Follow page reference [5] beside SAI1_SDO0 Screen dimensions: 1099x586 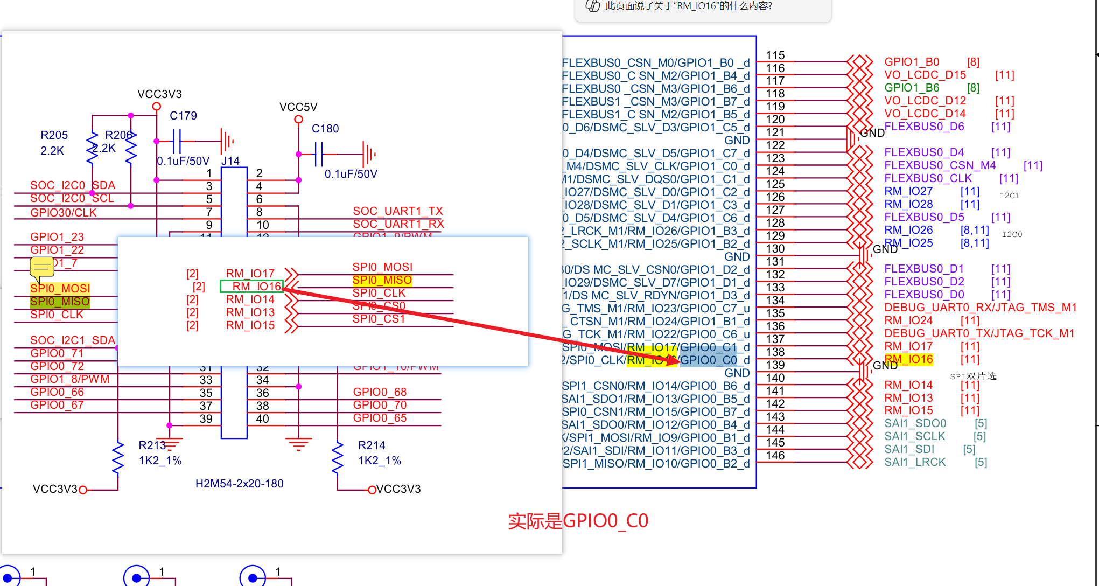pyautogui.click(x=981, y=423)
